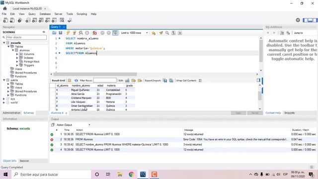
Task: Rollback transaction icon
Action: (x=109, y=33)
